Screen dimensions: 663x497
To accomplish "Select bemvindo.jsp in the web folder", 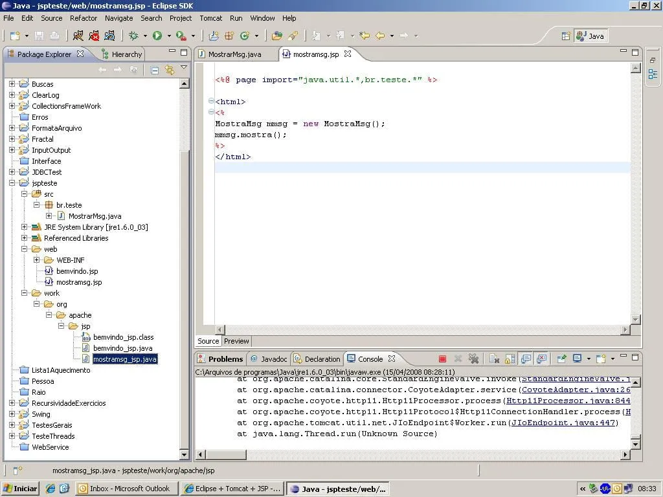I will [77, 271].
